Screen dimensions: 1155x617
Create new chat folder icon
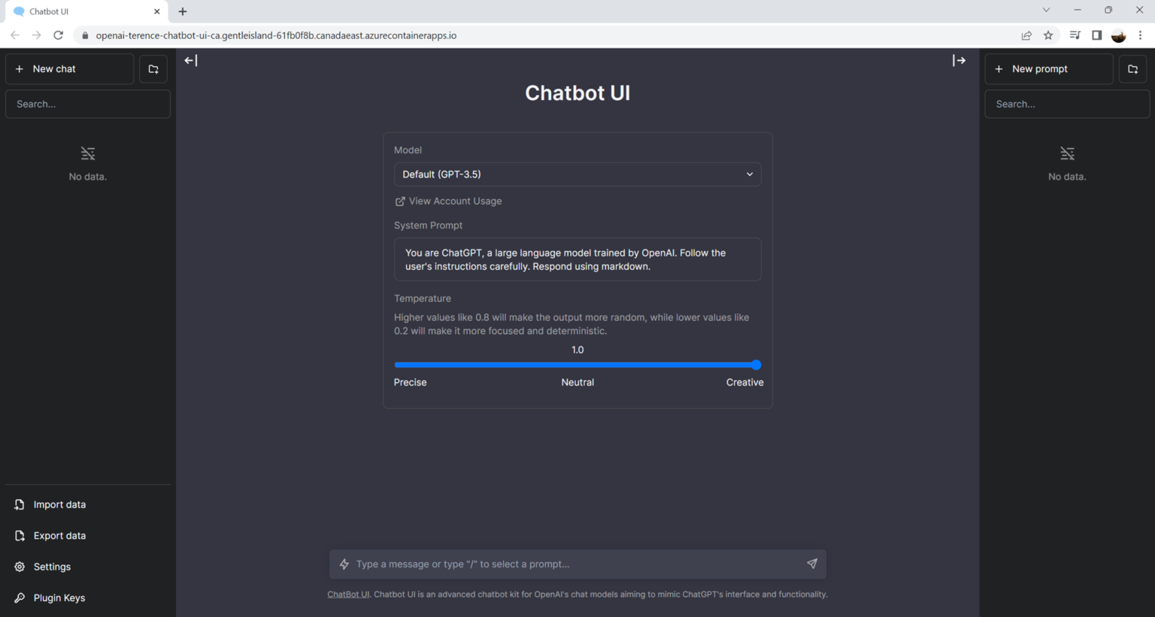tap(153, 68)
